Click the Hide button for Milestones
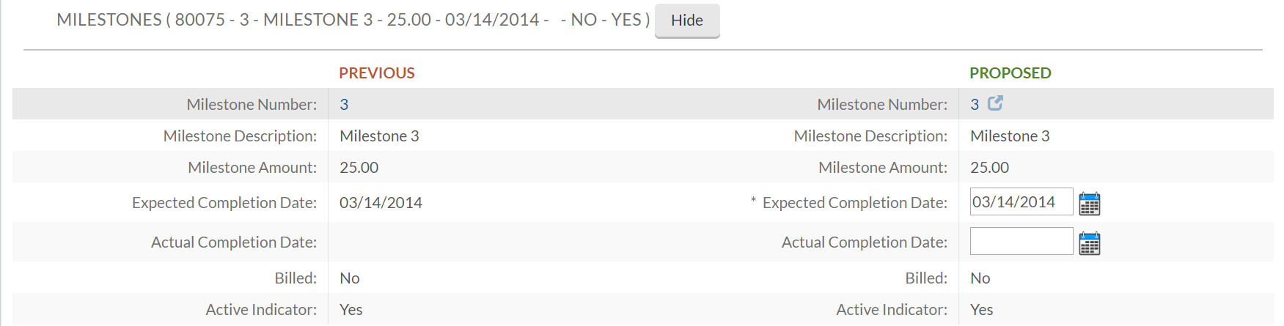Screen dimensions: 1284x326 686,21
